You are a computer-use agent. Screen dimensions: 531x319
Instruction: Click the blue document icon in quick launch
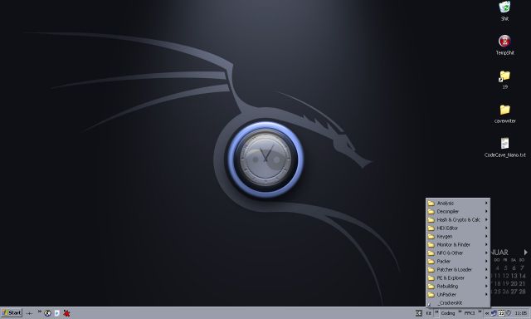57,313
